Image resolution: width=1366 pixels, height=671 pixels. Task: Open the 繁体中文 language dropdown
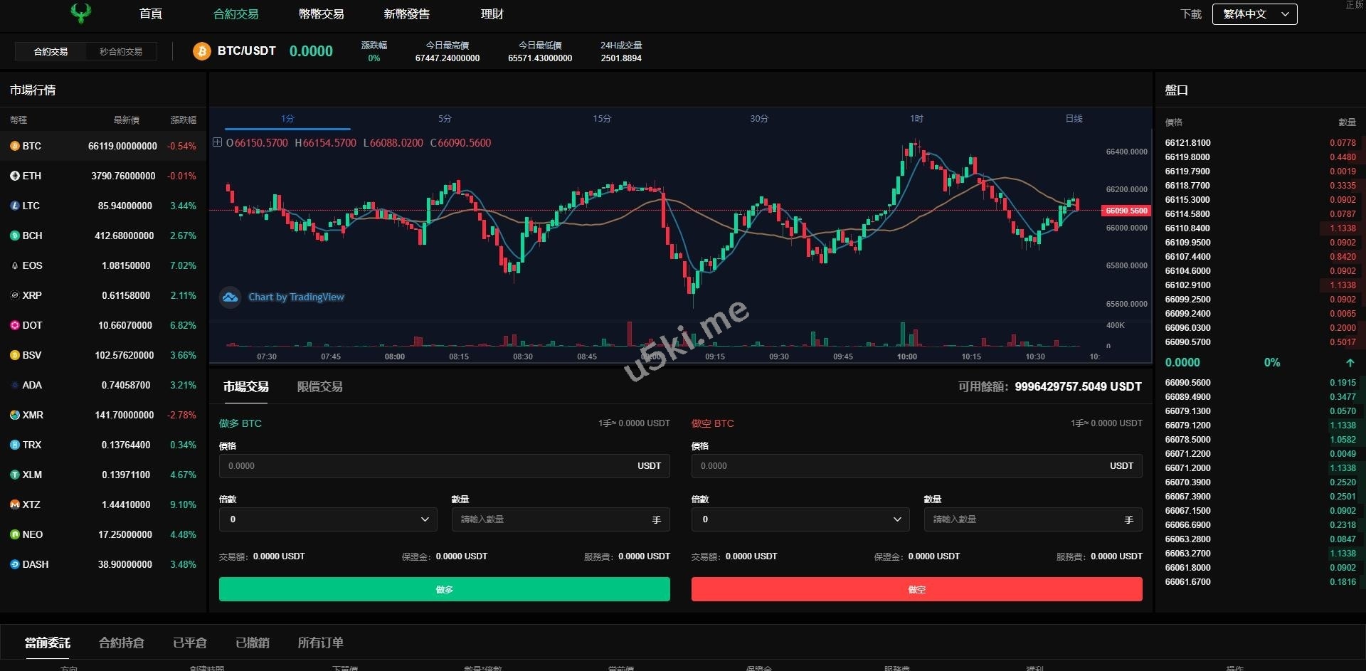(x=1254, y=14)
